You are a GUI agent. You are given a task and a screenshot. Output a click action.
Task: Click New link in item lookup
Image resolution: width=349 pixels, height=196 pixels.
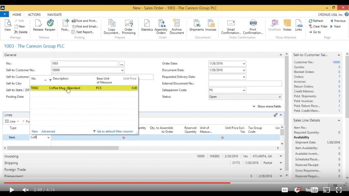coord(35,132)
